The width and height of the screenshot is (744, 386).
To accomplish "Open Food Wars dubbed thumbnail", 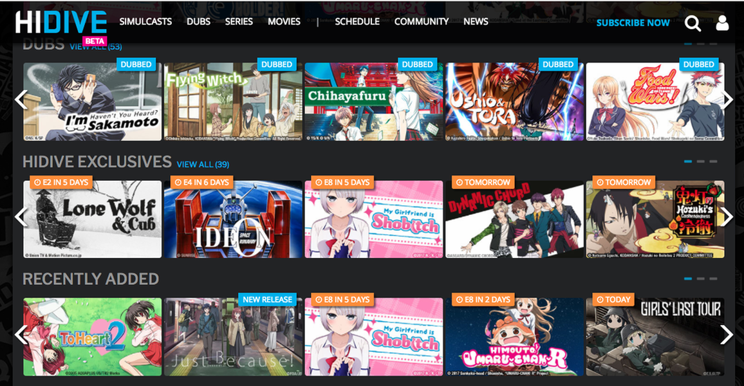I will click(655, 102).
